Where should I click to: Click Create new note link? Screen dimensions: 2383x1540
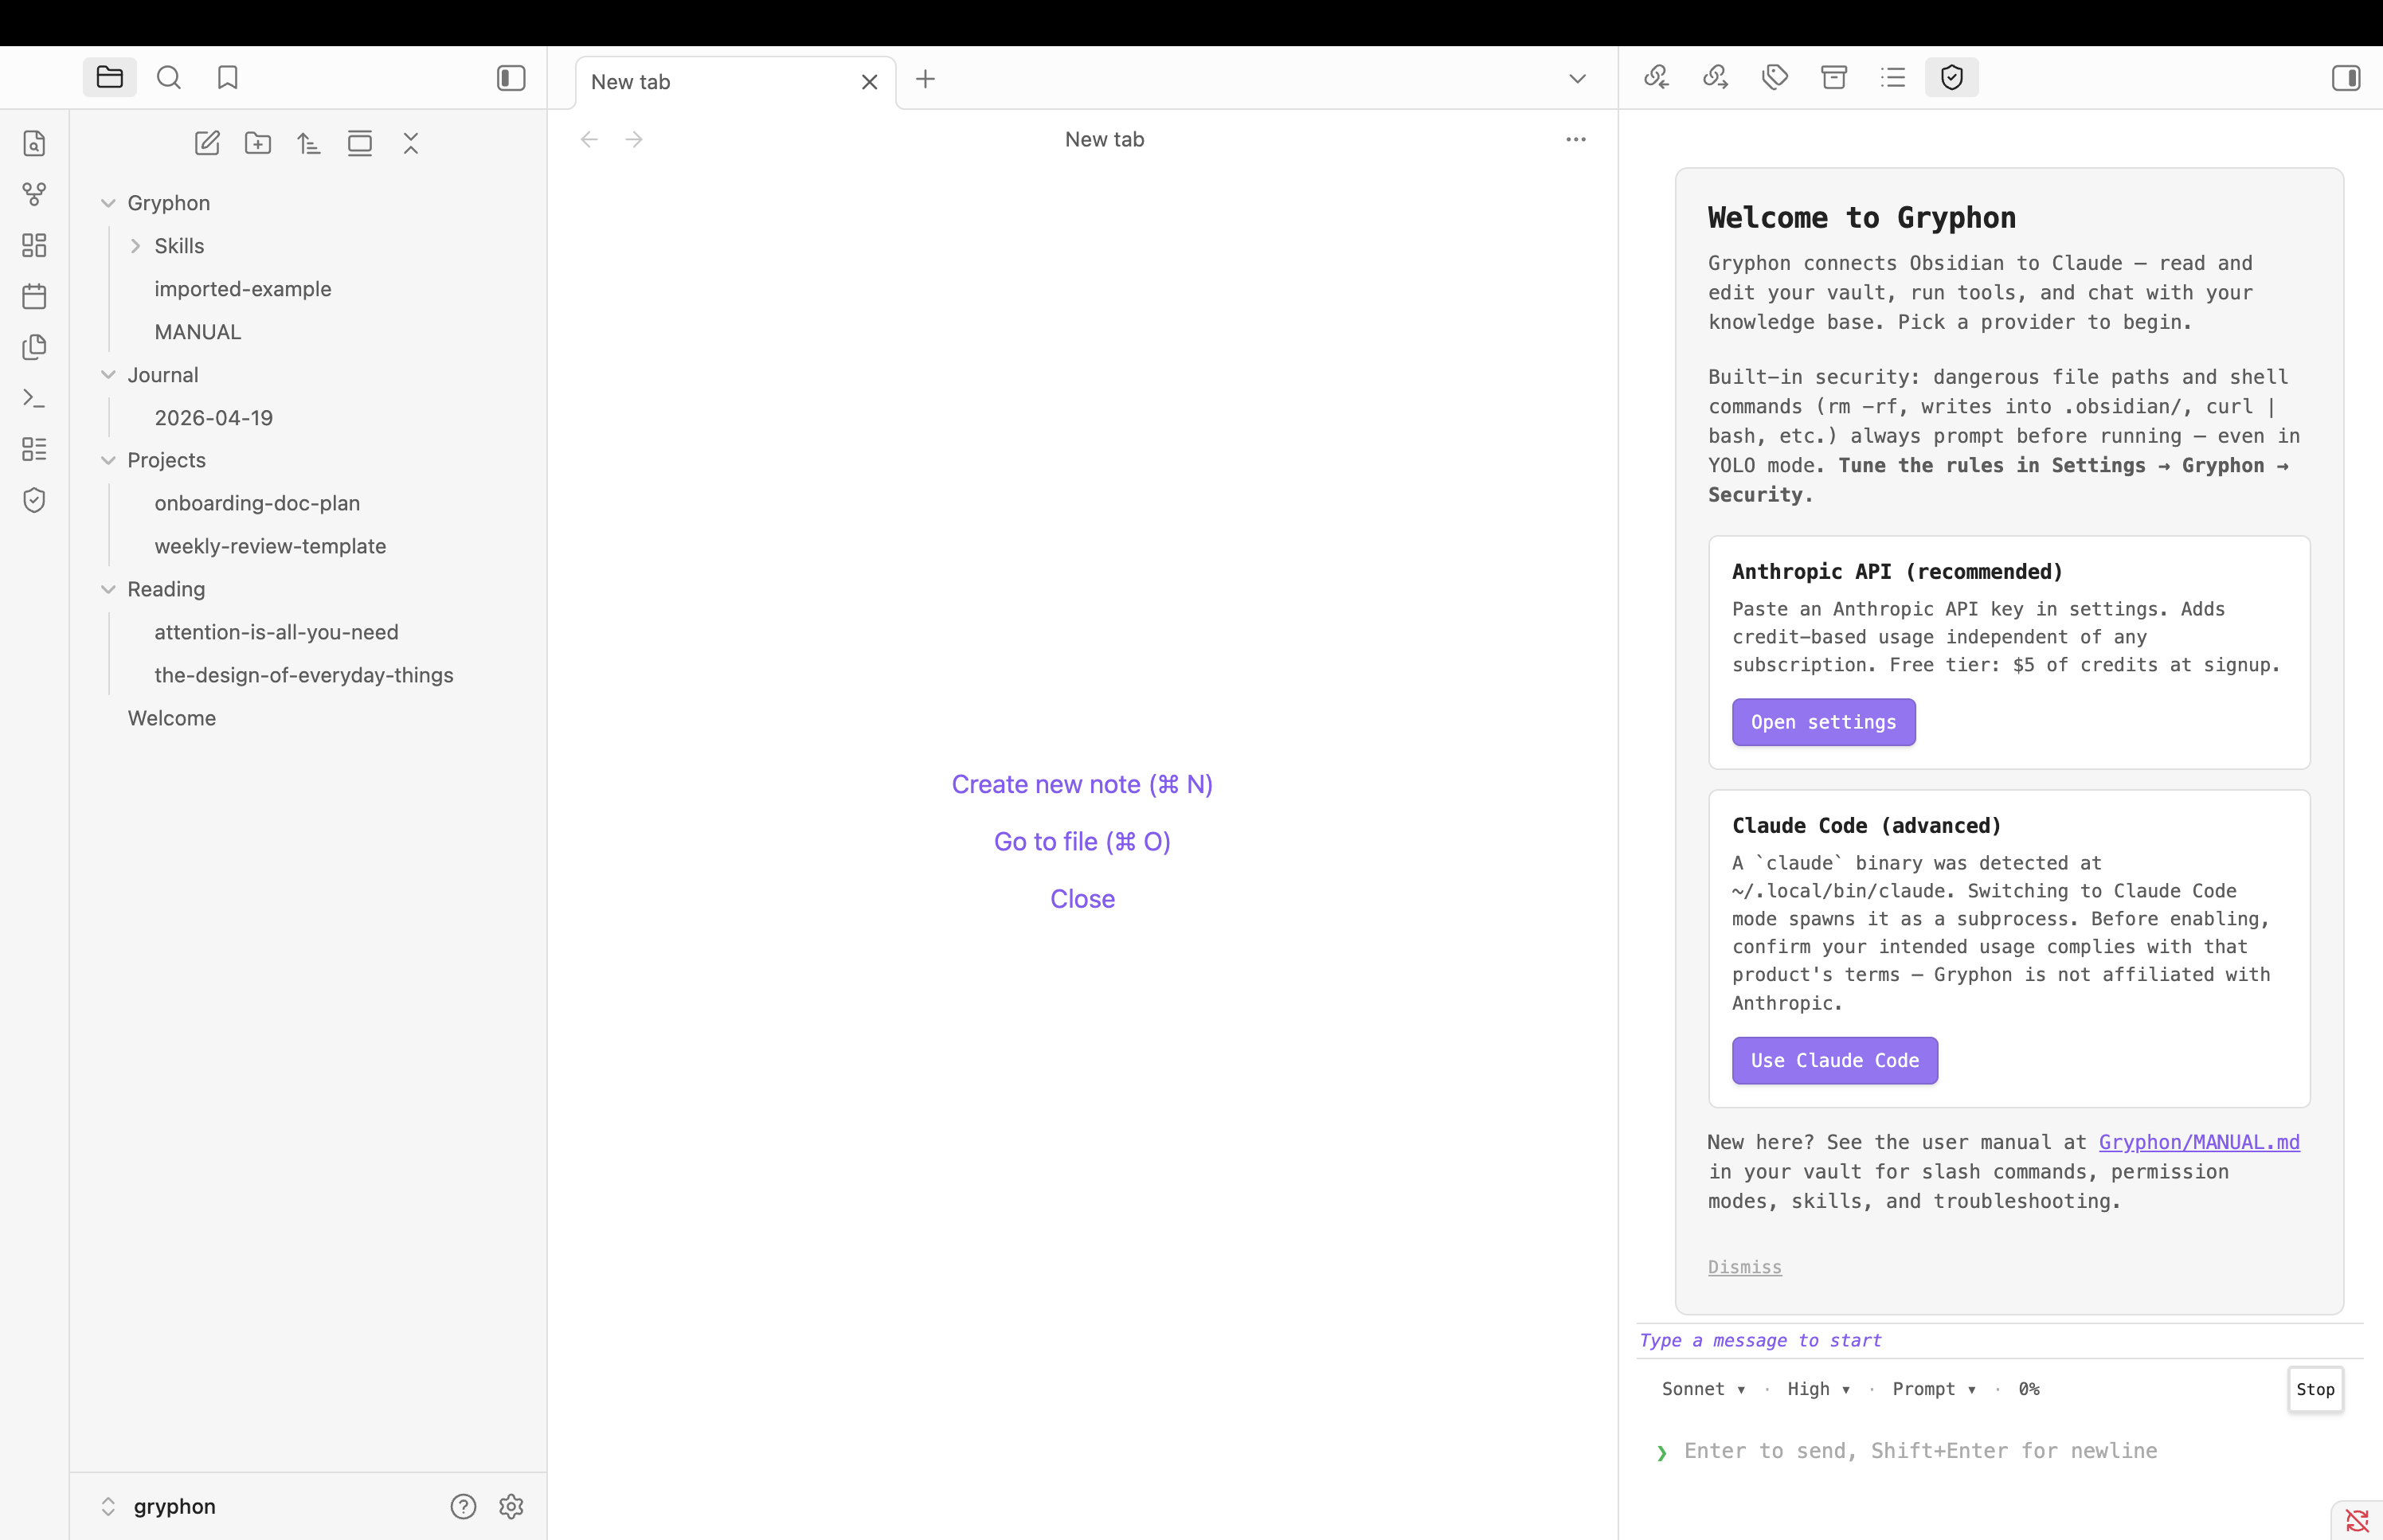click(1082, 785)
